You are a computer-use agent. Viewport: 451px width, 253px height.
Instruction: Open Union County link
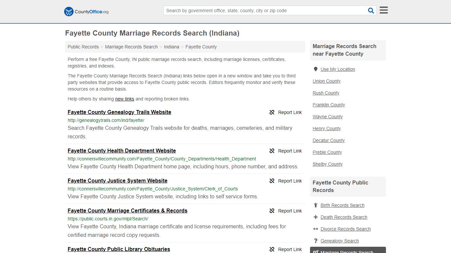(327, 81)
